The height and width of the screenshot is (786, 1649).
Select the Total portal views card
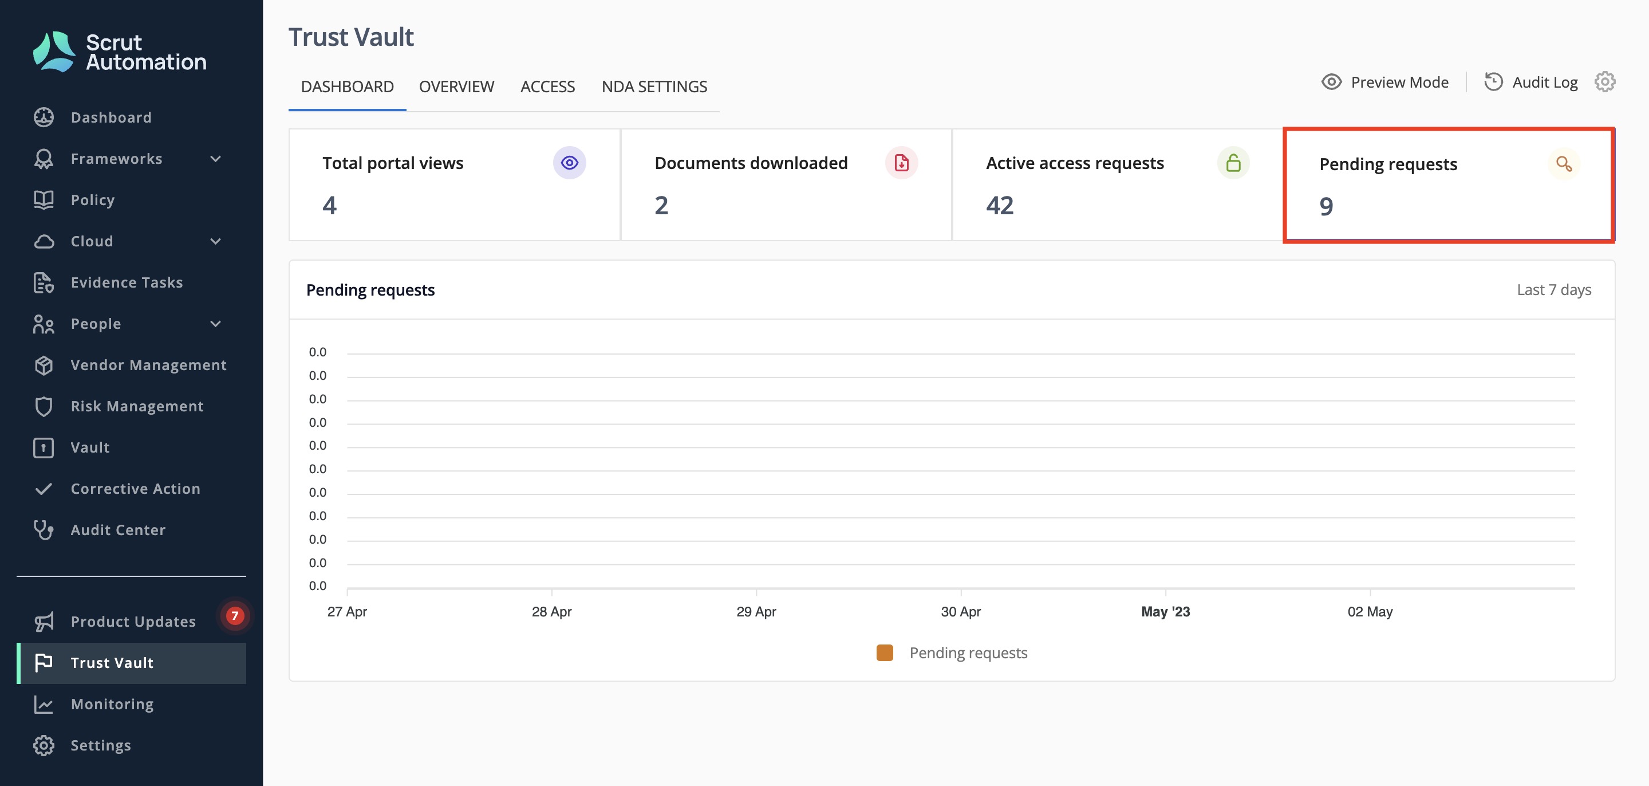click(x=455, y=184)
